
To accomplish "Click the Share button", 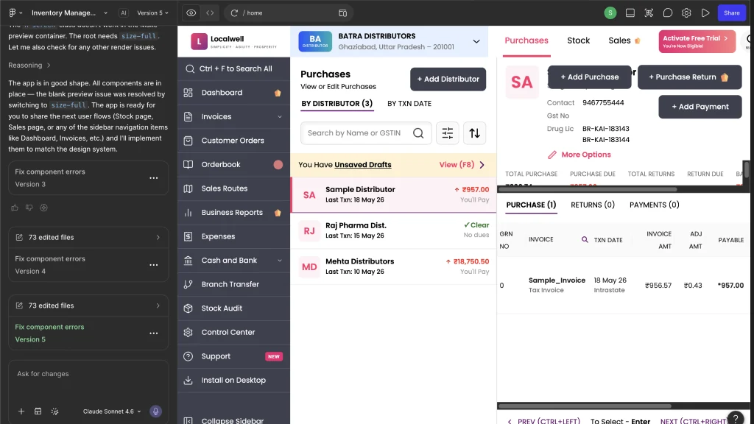I will 731,13.
